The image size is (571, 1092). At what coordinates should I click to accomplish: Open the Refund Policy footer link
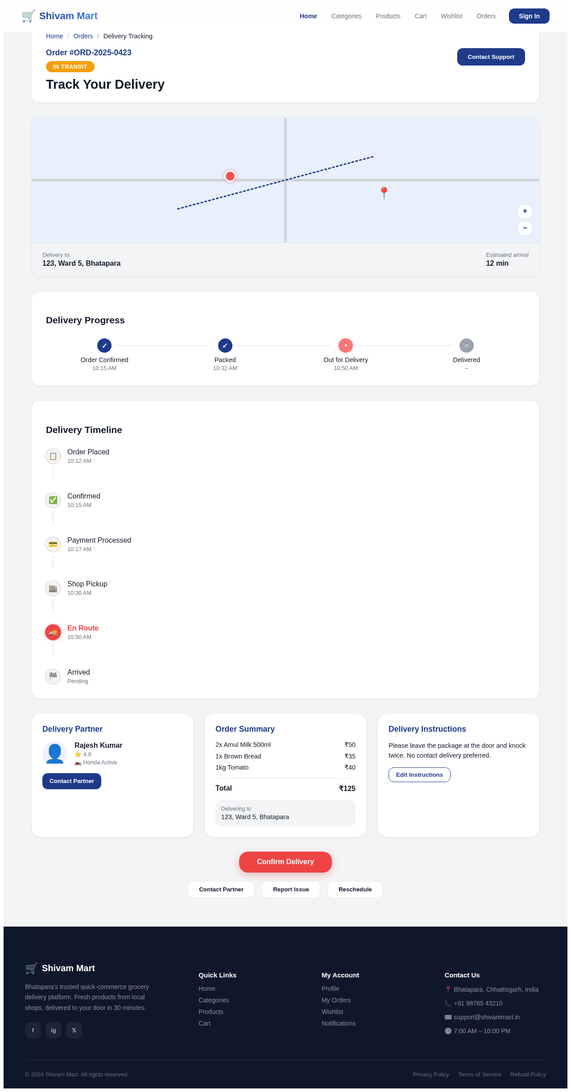tap(528, 1075)
